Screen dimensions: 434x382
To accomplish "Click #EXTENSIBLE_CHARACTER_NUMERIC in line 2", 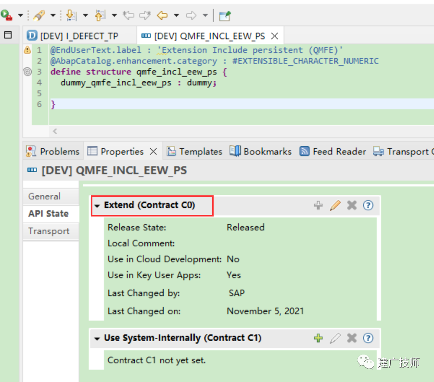I will tap(306, 61).
